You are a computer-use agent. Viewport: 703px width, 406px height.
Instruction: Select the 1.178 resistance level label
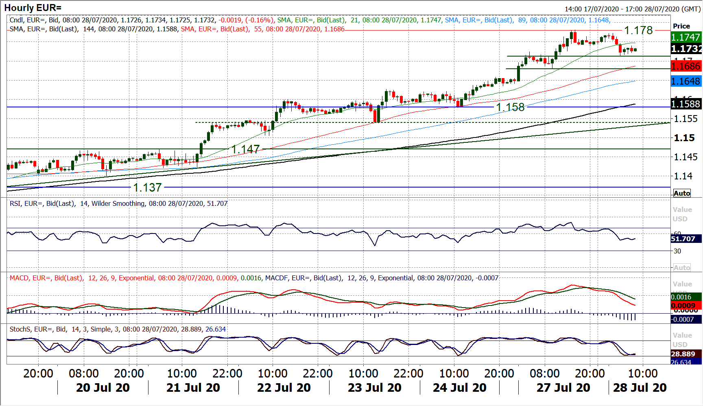(x=638, y=31)
